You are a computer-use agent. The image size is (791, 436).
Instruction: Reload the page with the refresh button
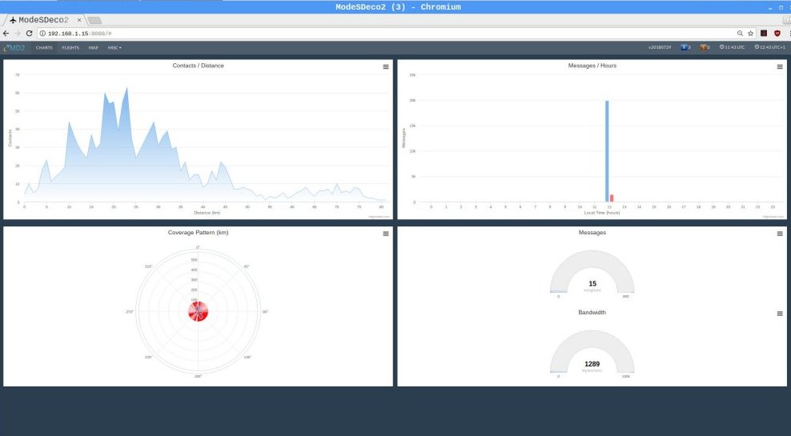point(29,34)
